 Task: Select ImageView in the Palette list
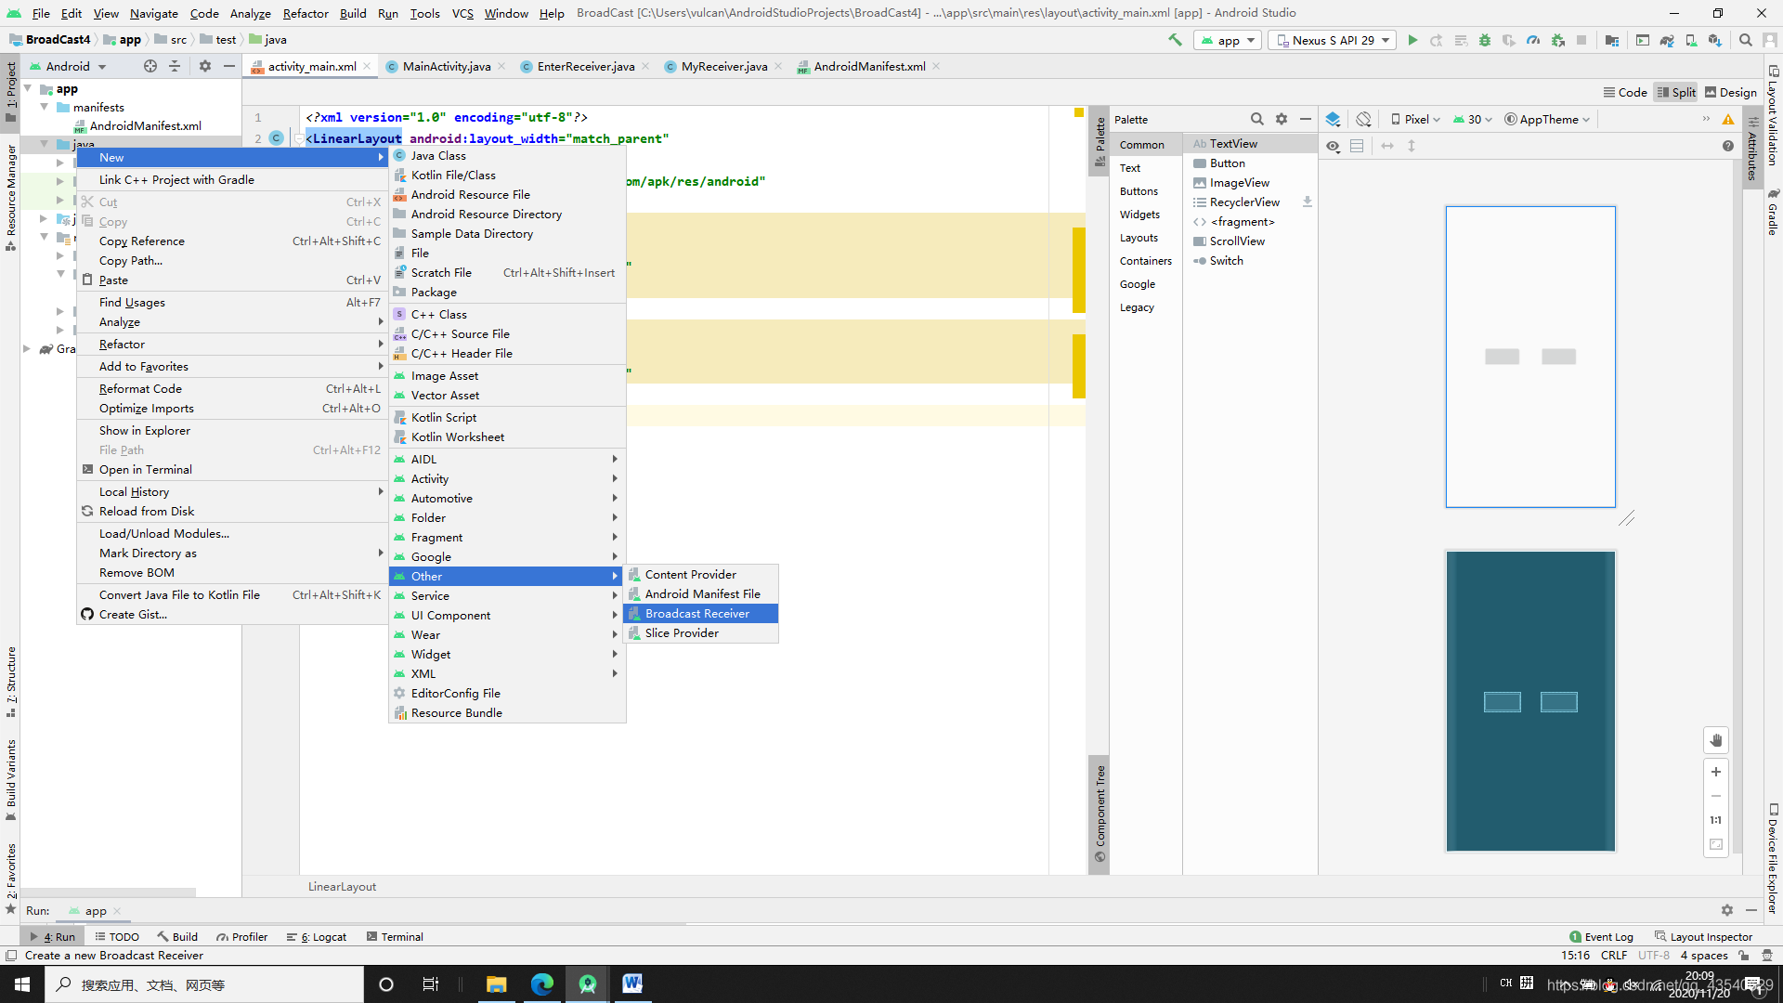tap(1250, 182)
